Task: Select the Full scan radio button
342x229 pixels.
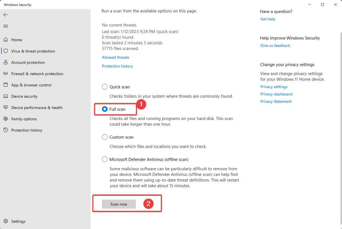Action: tap(105, 109)
